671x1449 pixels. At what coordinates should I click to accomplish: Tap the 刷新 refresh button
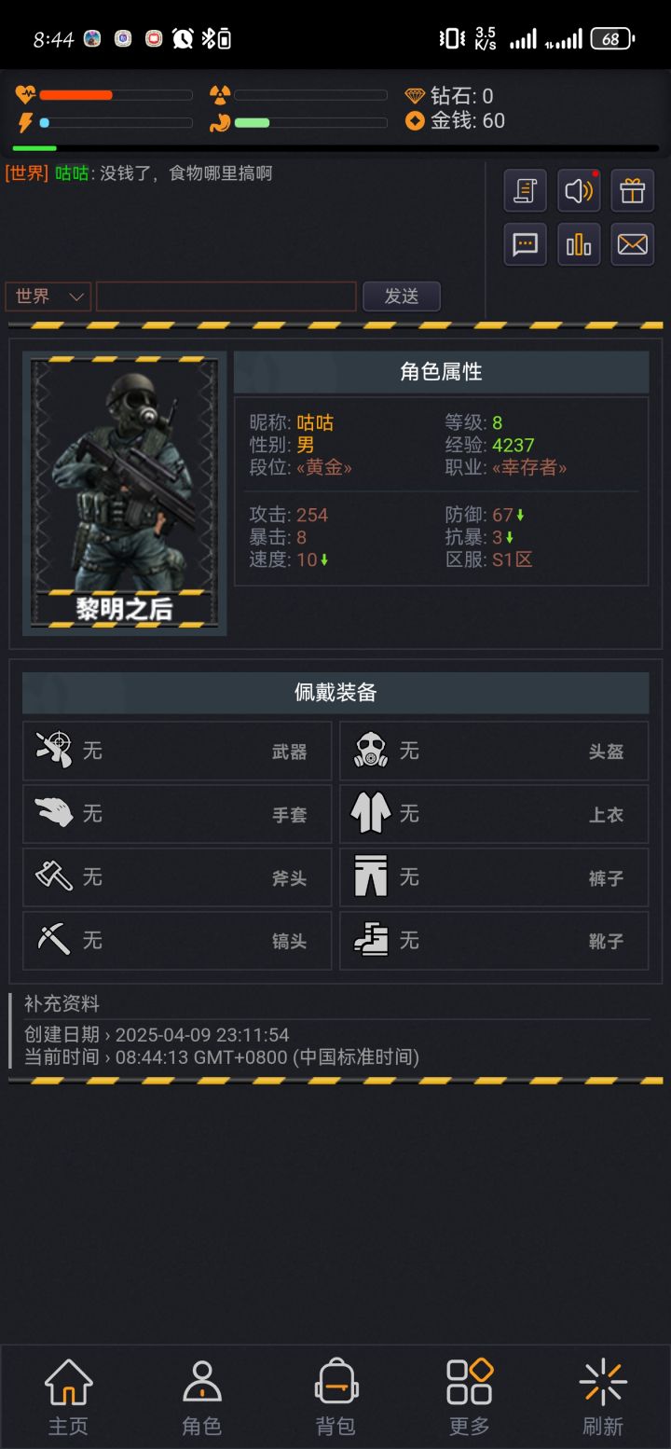coord(603,1397)
